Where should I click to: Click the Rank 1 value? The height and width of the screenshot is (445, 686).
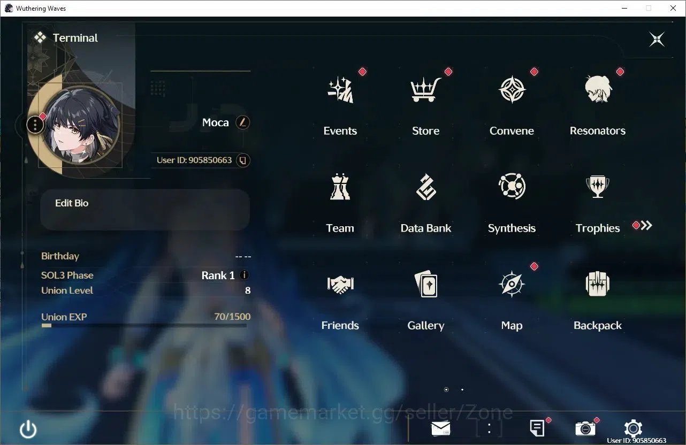pyautogui.click(x=218, y=275)
